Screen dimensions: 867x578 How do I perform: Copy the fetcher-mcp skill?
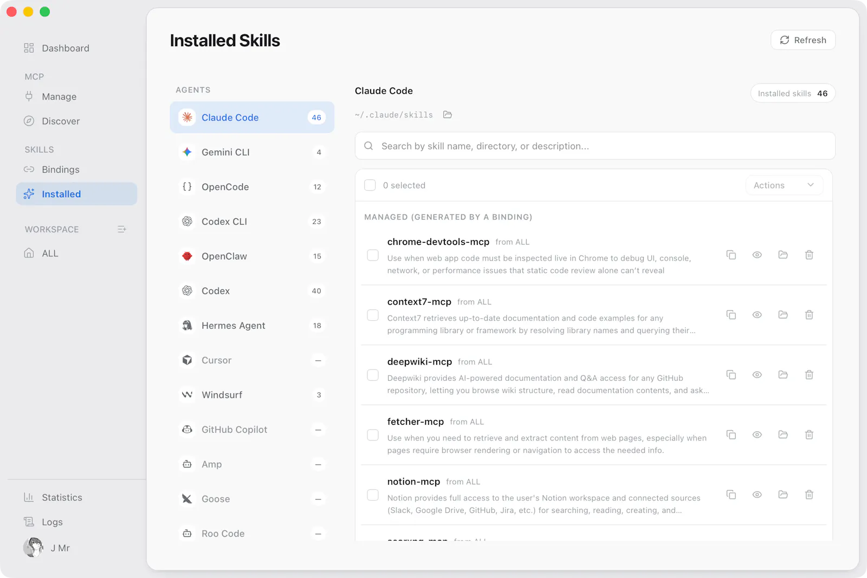pyautogui.click(x=731, y=434)
